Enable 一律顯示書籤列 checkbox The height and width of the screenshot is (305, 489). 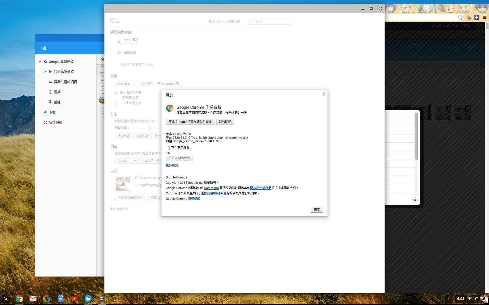click(x=116, y=103)
